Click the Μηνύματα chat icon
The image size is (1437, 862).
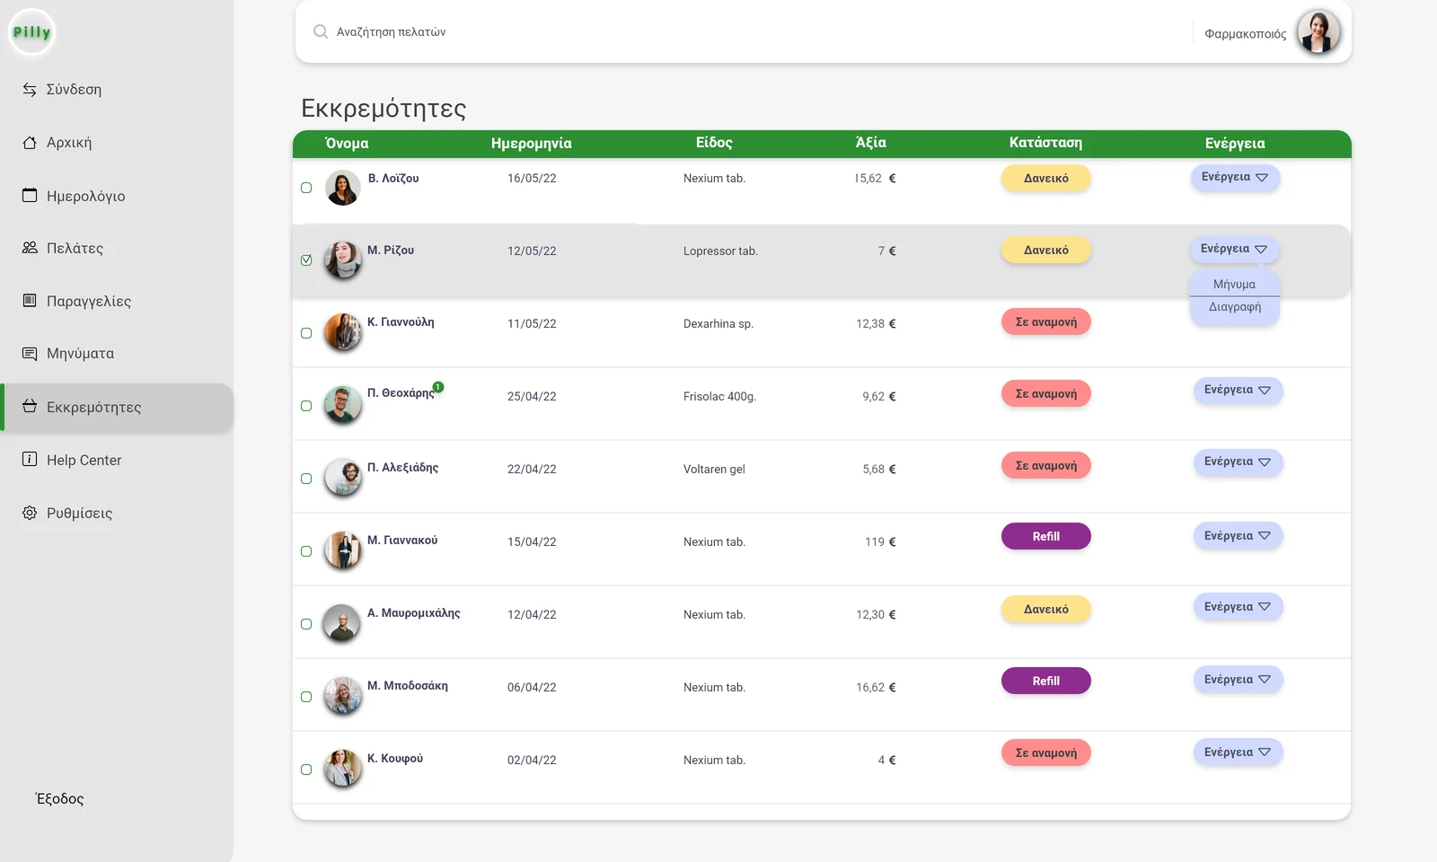click(30, 354)
